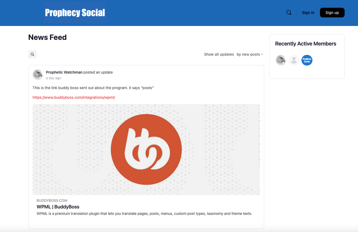Follow the buddyboss.com/integrations/wpml link
Screen dimensions: 358x232
point(74,97)
